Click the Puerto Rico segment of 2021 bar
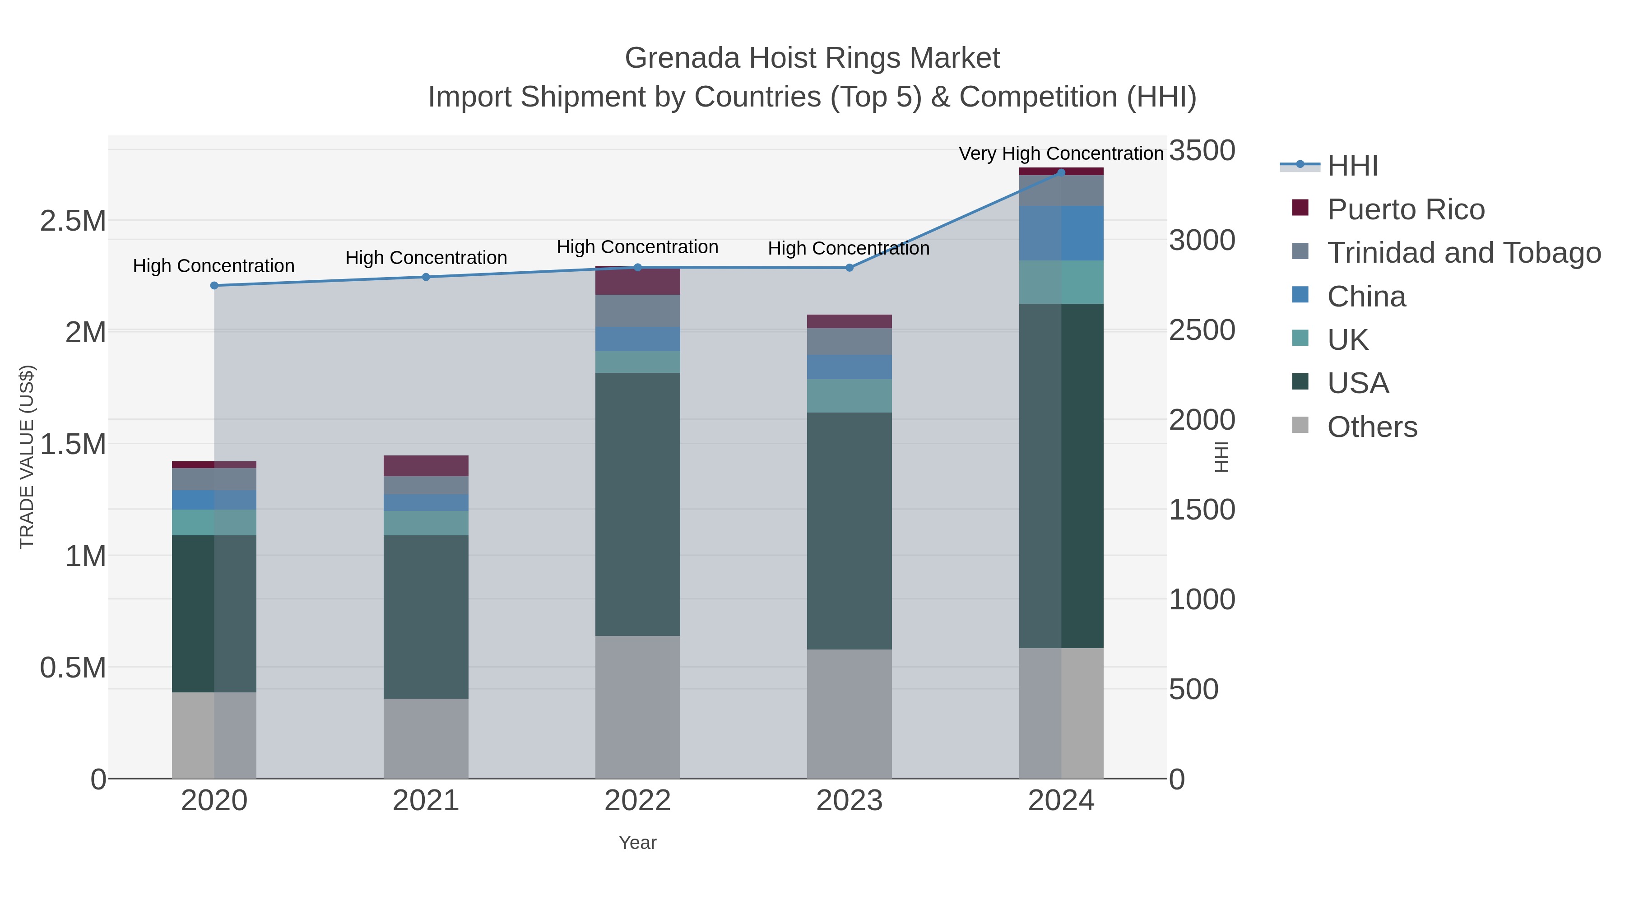Screen dimensions: 1625x914 tap(426, 465)
